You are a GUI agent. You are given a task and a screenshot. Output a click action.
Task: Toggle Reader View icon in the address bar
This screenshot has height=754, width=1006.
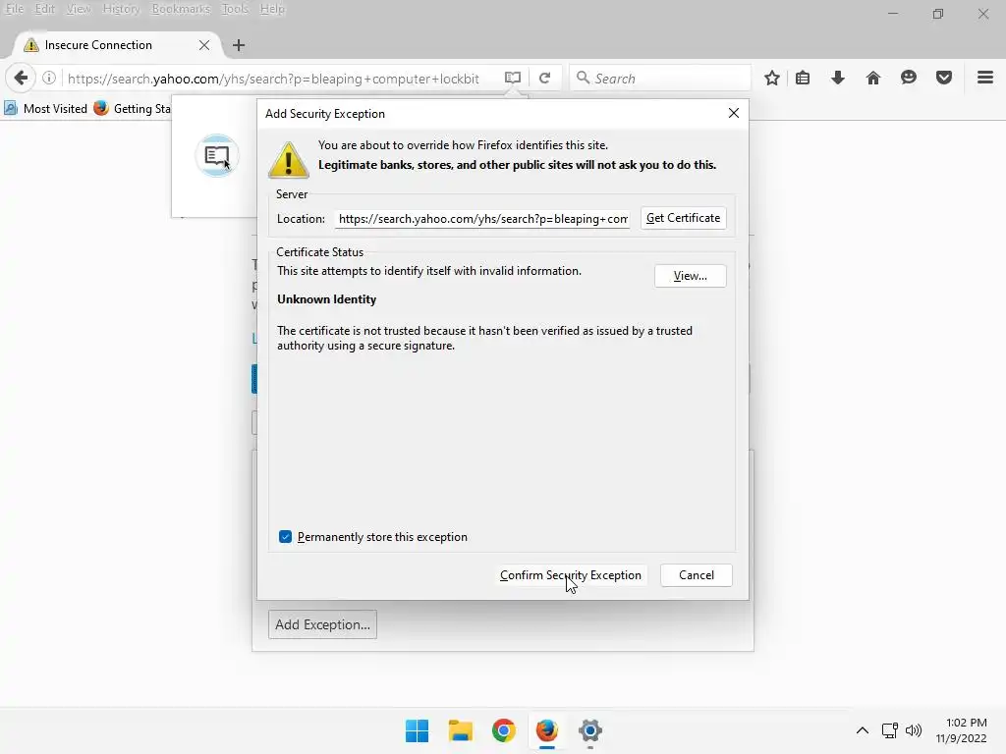click(x=512, y=79)
